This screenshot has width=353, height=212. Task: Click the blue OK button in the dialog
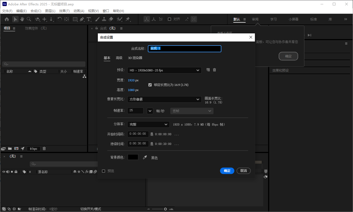(x=227, y=171)
